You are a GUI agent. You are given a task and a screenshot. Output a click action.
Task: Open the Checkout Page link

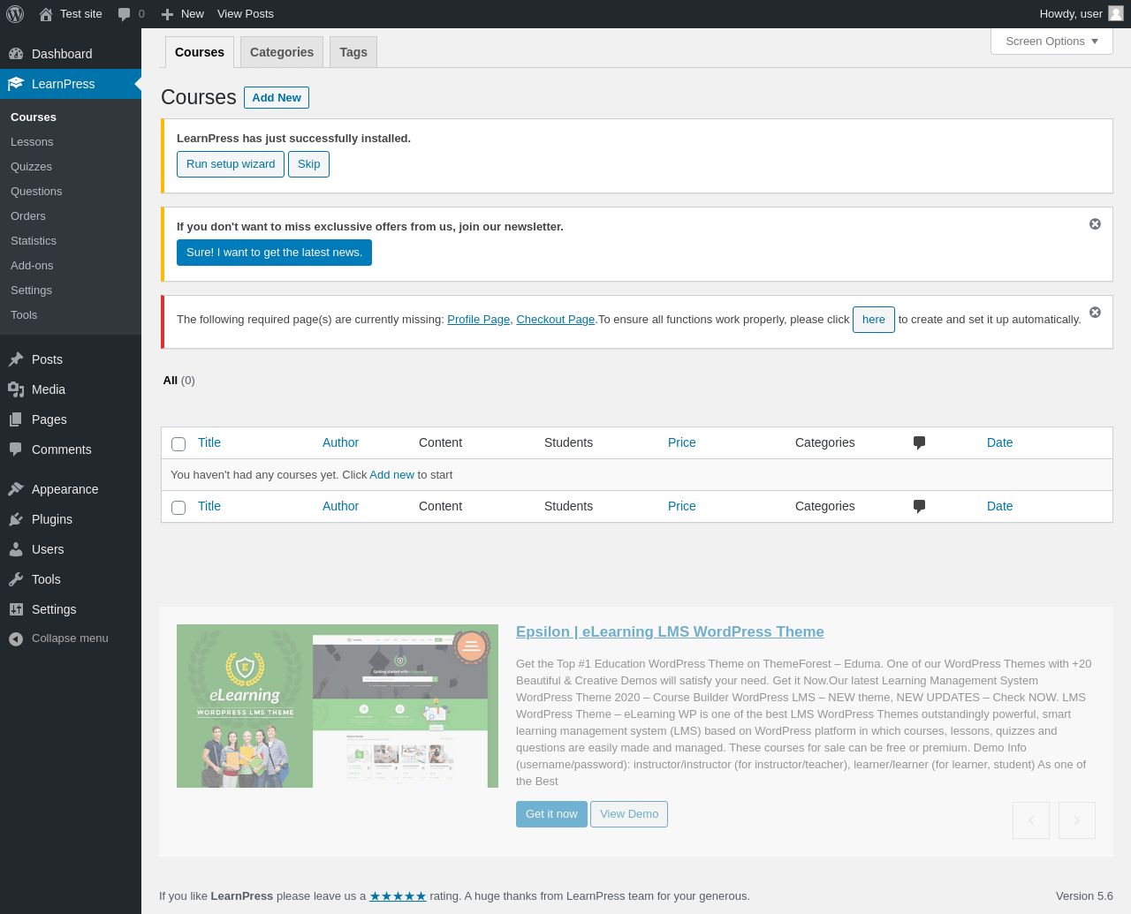(555, 320)
